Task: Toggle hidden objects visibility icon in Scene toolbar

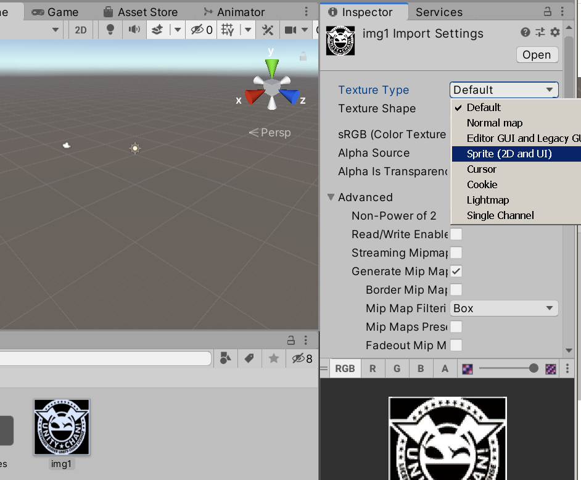Action: pos(202,30)
